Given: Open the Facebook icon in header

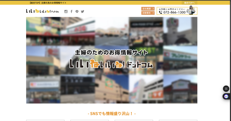Looking at the screenshot, I should (71, 11).
